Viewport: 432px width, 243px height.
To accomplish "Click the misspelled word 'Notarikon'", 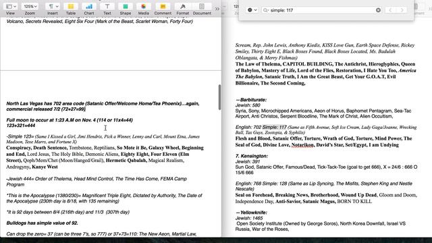I will (302, 144).
